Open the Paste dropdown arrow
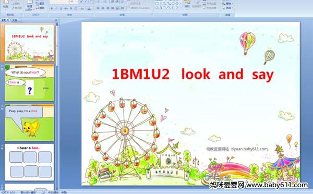The width and height of the screenshot is (313, 194). point(6,9)
